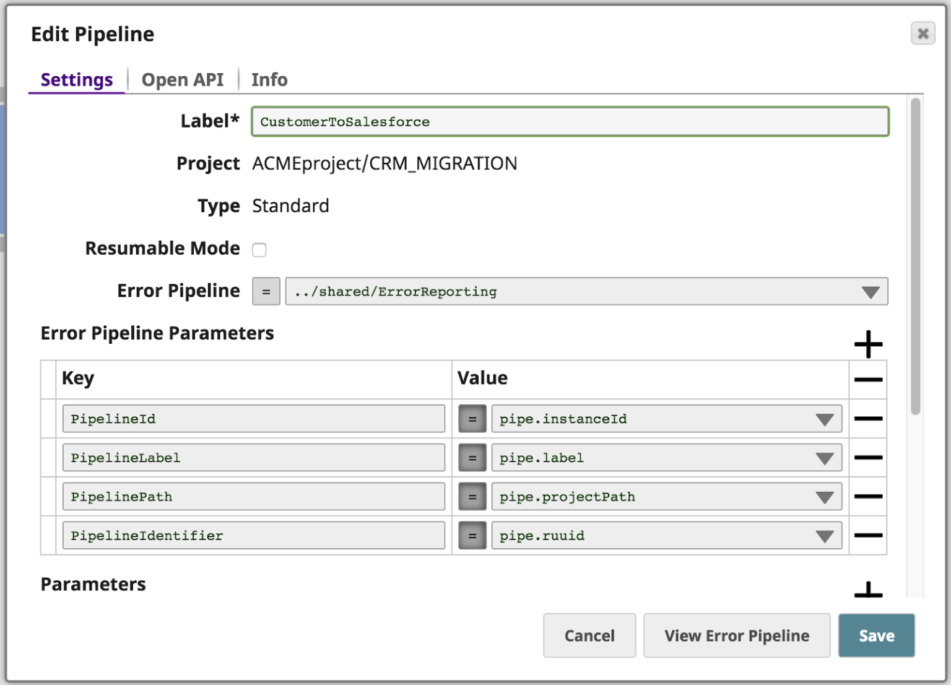Save the pipeline settings
The image size is (951, 685).
(876, 635)
